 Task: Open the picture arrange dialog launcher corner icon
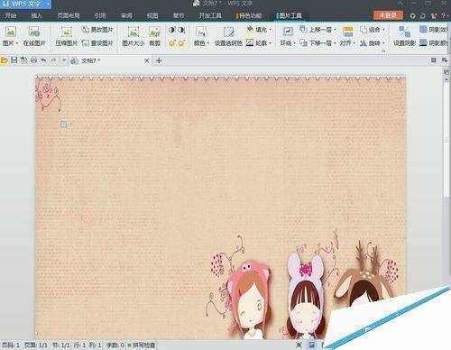383,51
